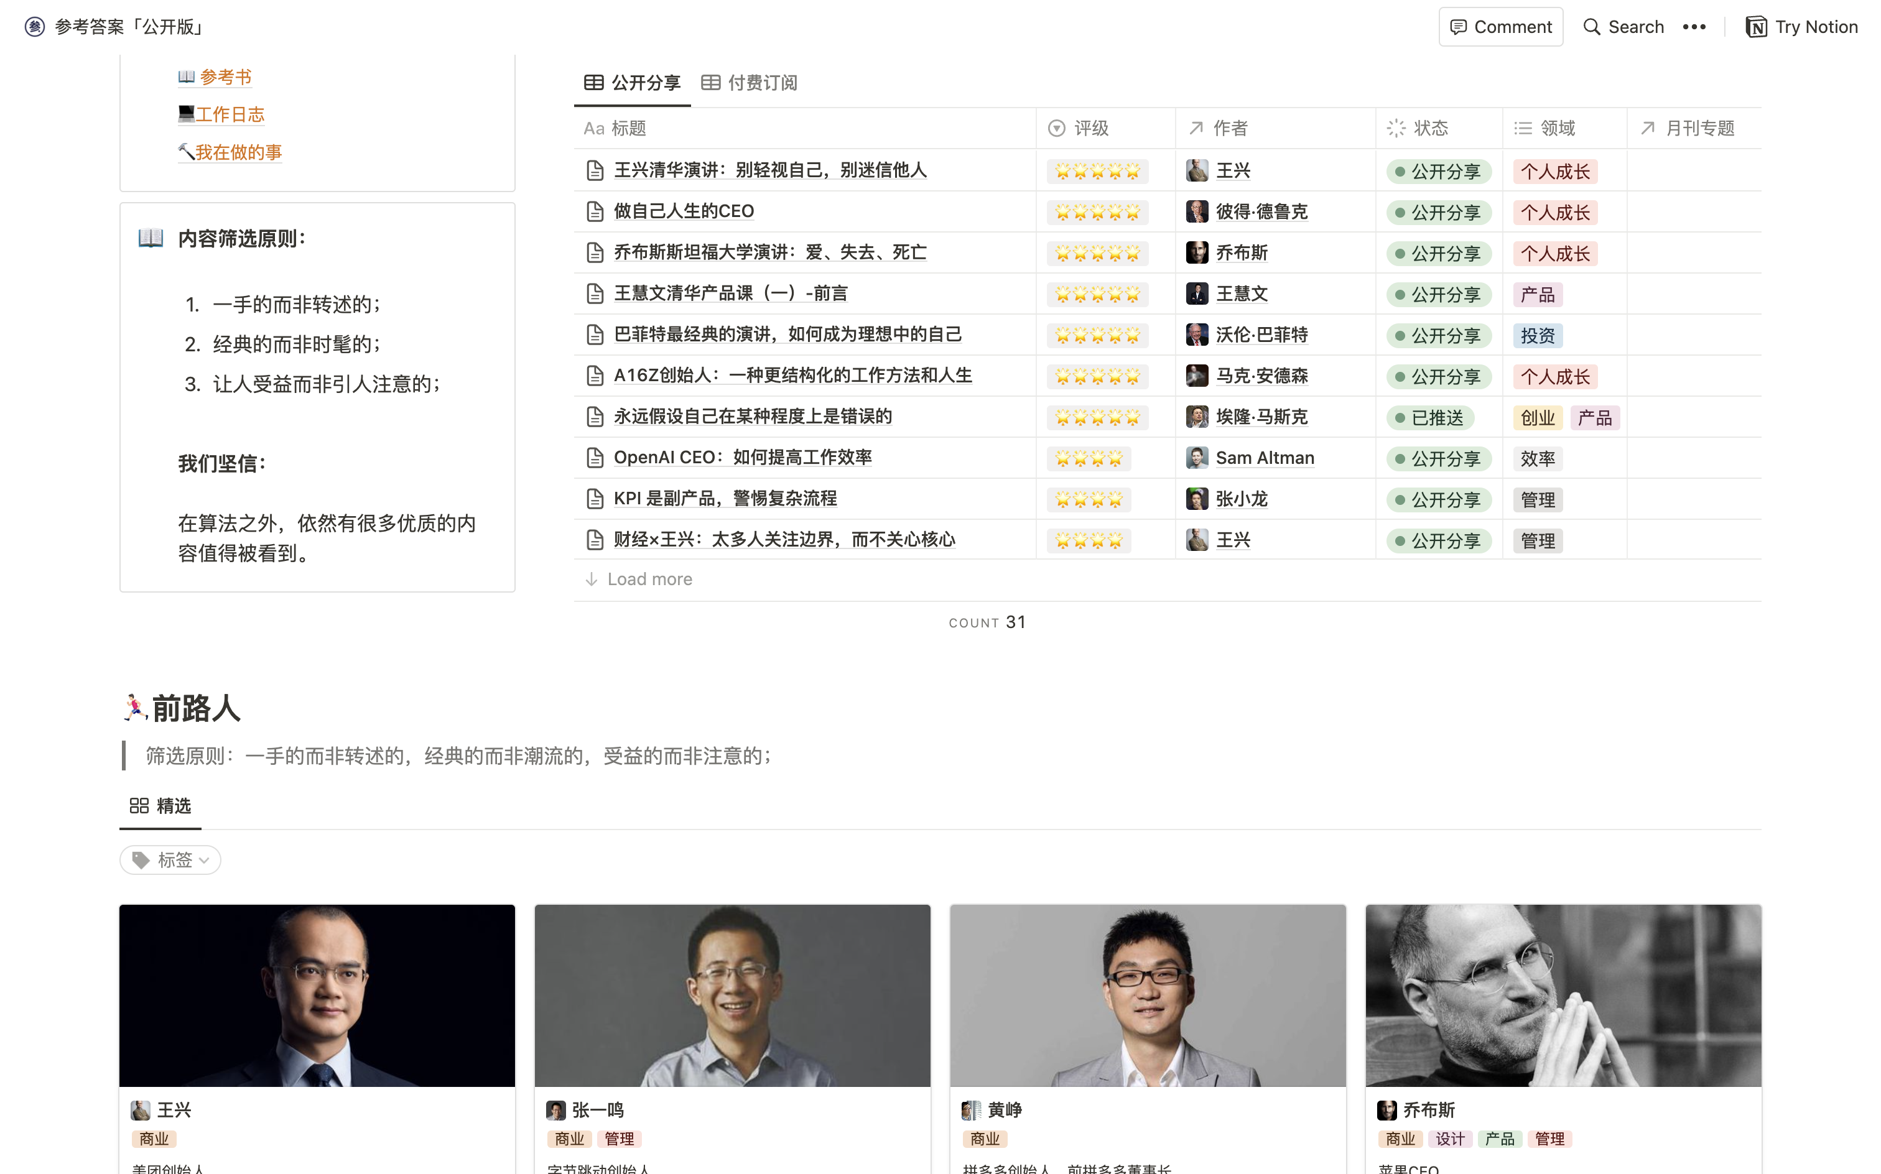Click the three-dot more options icon
This screenshot has height=1174, width=1881.
click(x=1694, y=27)
